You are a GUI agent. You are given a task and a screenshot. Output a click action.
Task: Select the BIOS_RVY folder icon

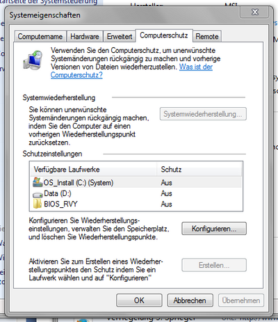pyautogui.click(x=38, y=204)
